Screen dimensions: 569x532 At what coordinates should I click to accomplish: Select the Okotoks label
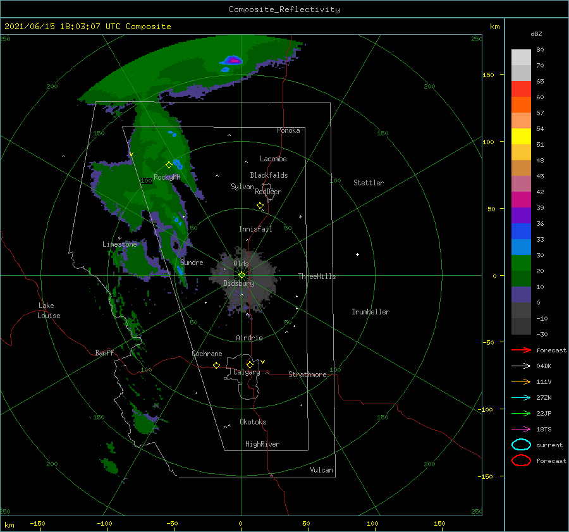[x=253, y=422]
